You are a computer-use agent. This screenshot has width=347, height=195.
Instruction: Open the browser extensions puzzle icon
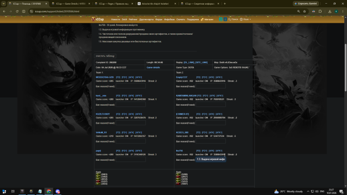[320, 11]
